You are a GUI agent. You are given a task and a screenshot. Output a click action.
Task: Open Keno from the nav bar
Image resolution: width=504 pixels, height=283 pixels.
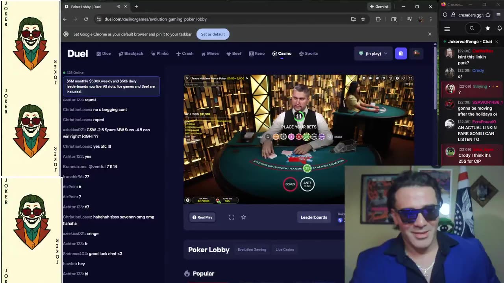(x=257, y=53)
